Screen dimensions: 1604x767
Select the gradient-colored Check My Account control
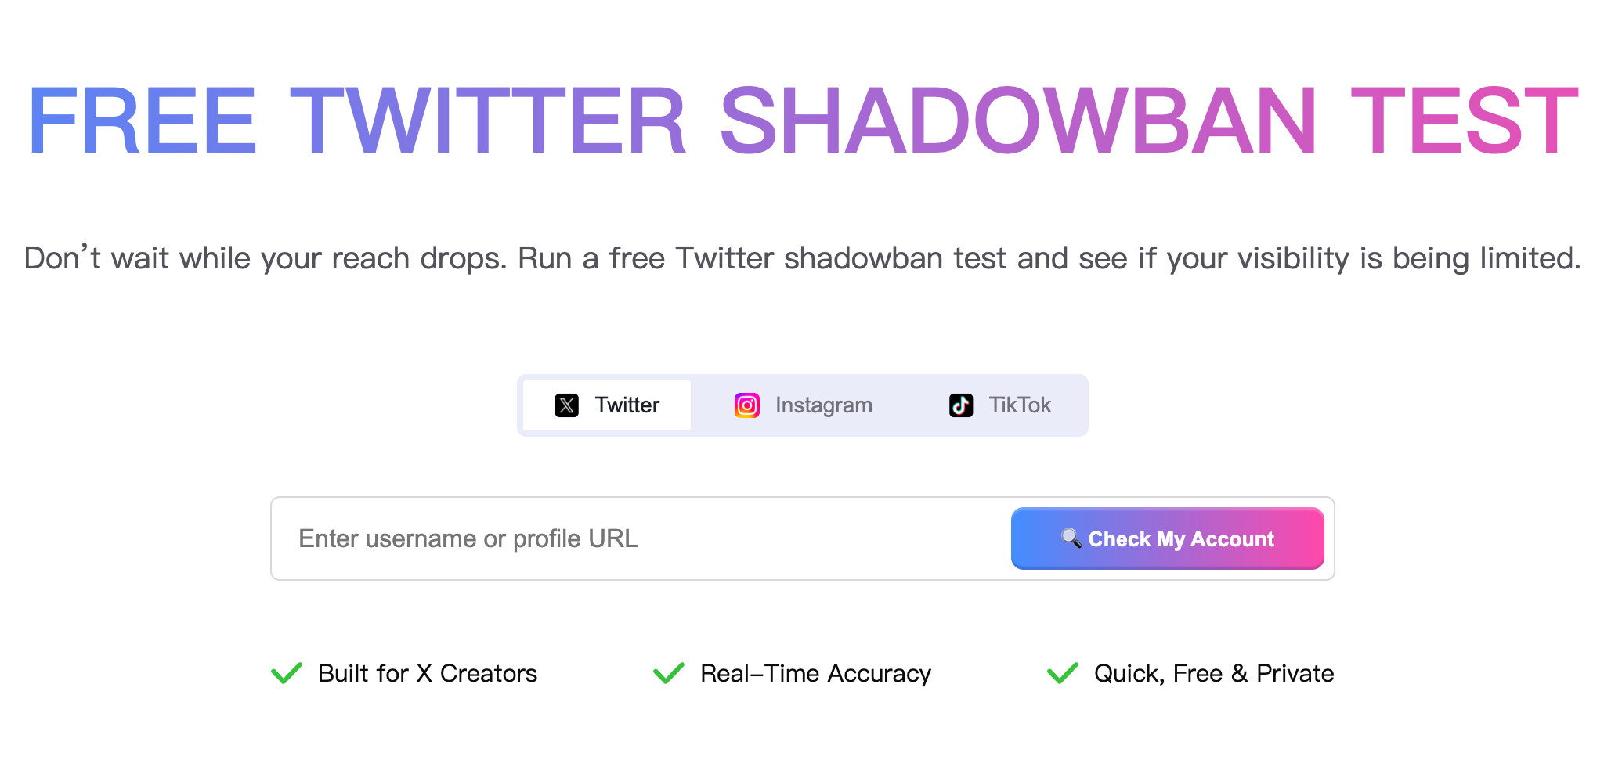click(x=1166, y=538)
